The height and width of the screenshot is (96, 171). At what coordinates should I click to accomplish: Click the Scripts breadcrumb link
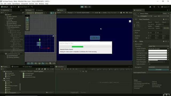(x=30, y=71)
